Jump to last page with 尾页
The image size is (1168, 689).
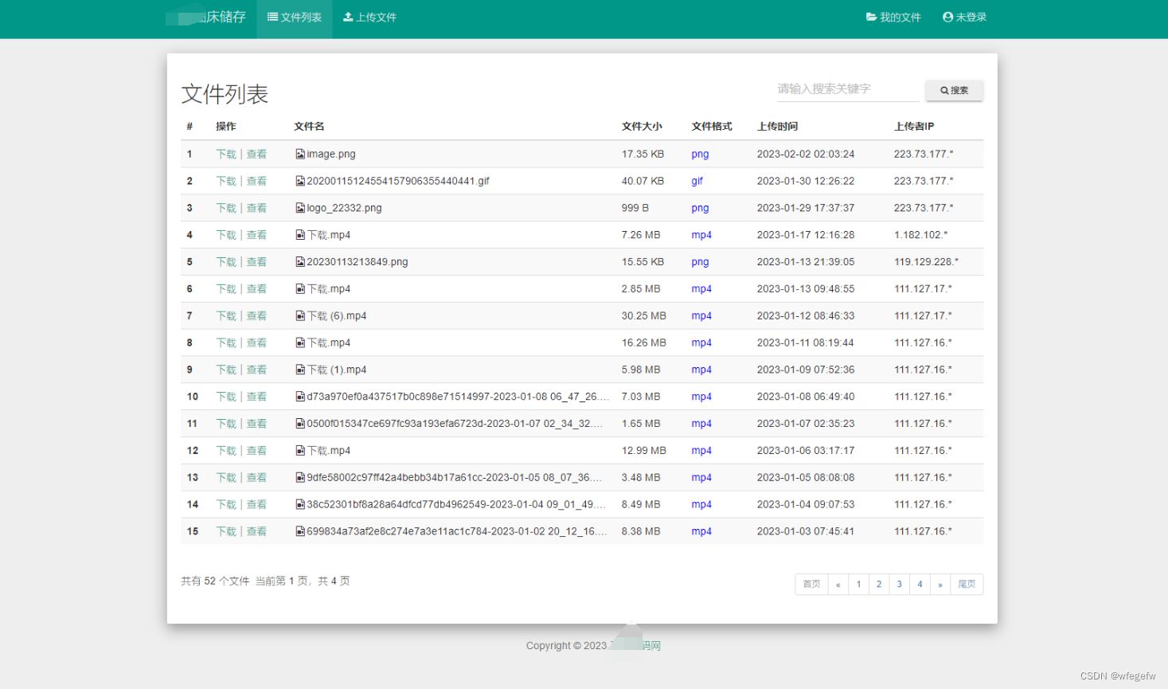[x=967, y=585]
